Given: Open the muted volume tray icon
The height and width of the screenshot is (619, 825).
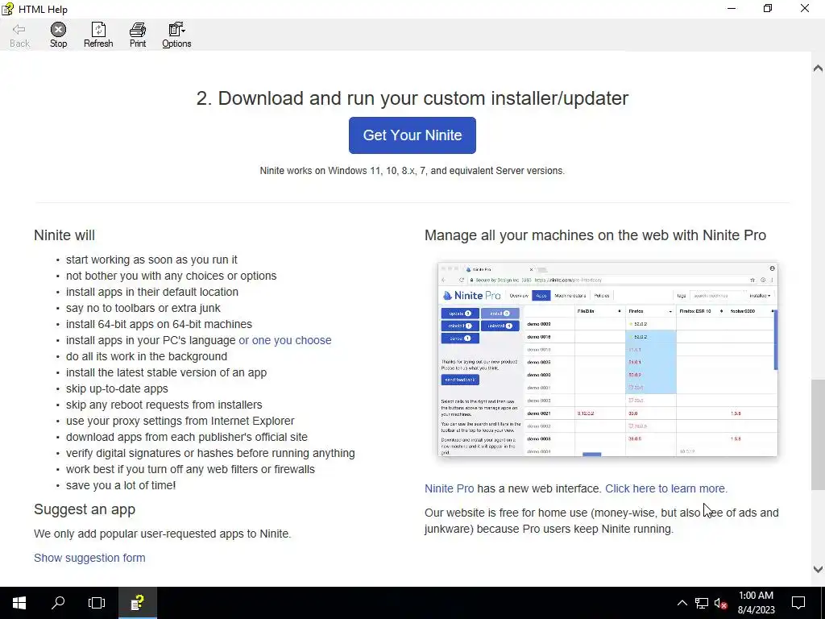Looking at the screenshot, I should click(x=721, y=603).
